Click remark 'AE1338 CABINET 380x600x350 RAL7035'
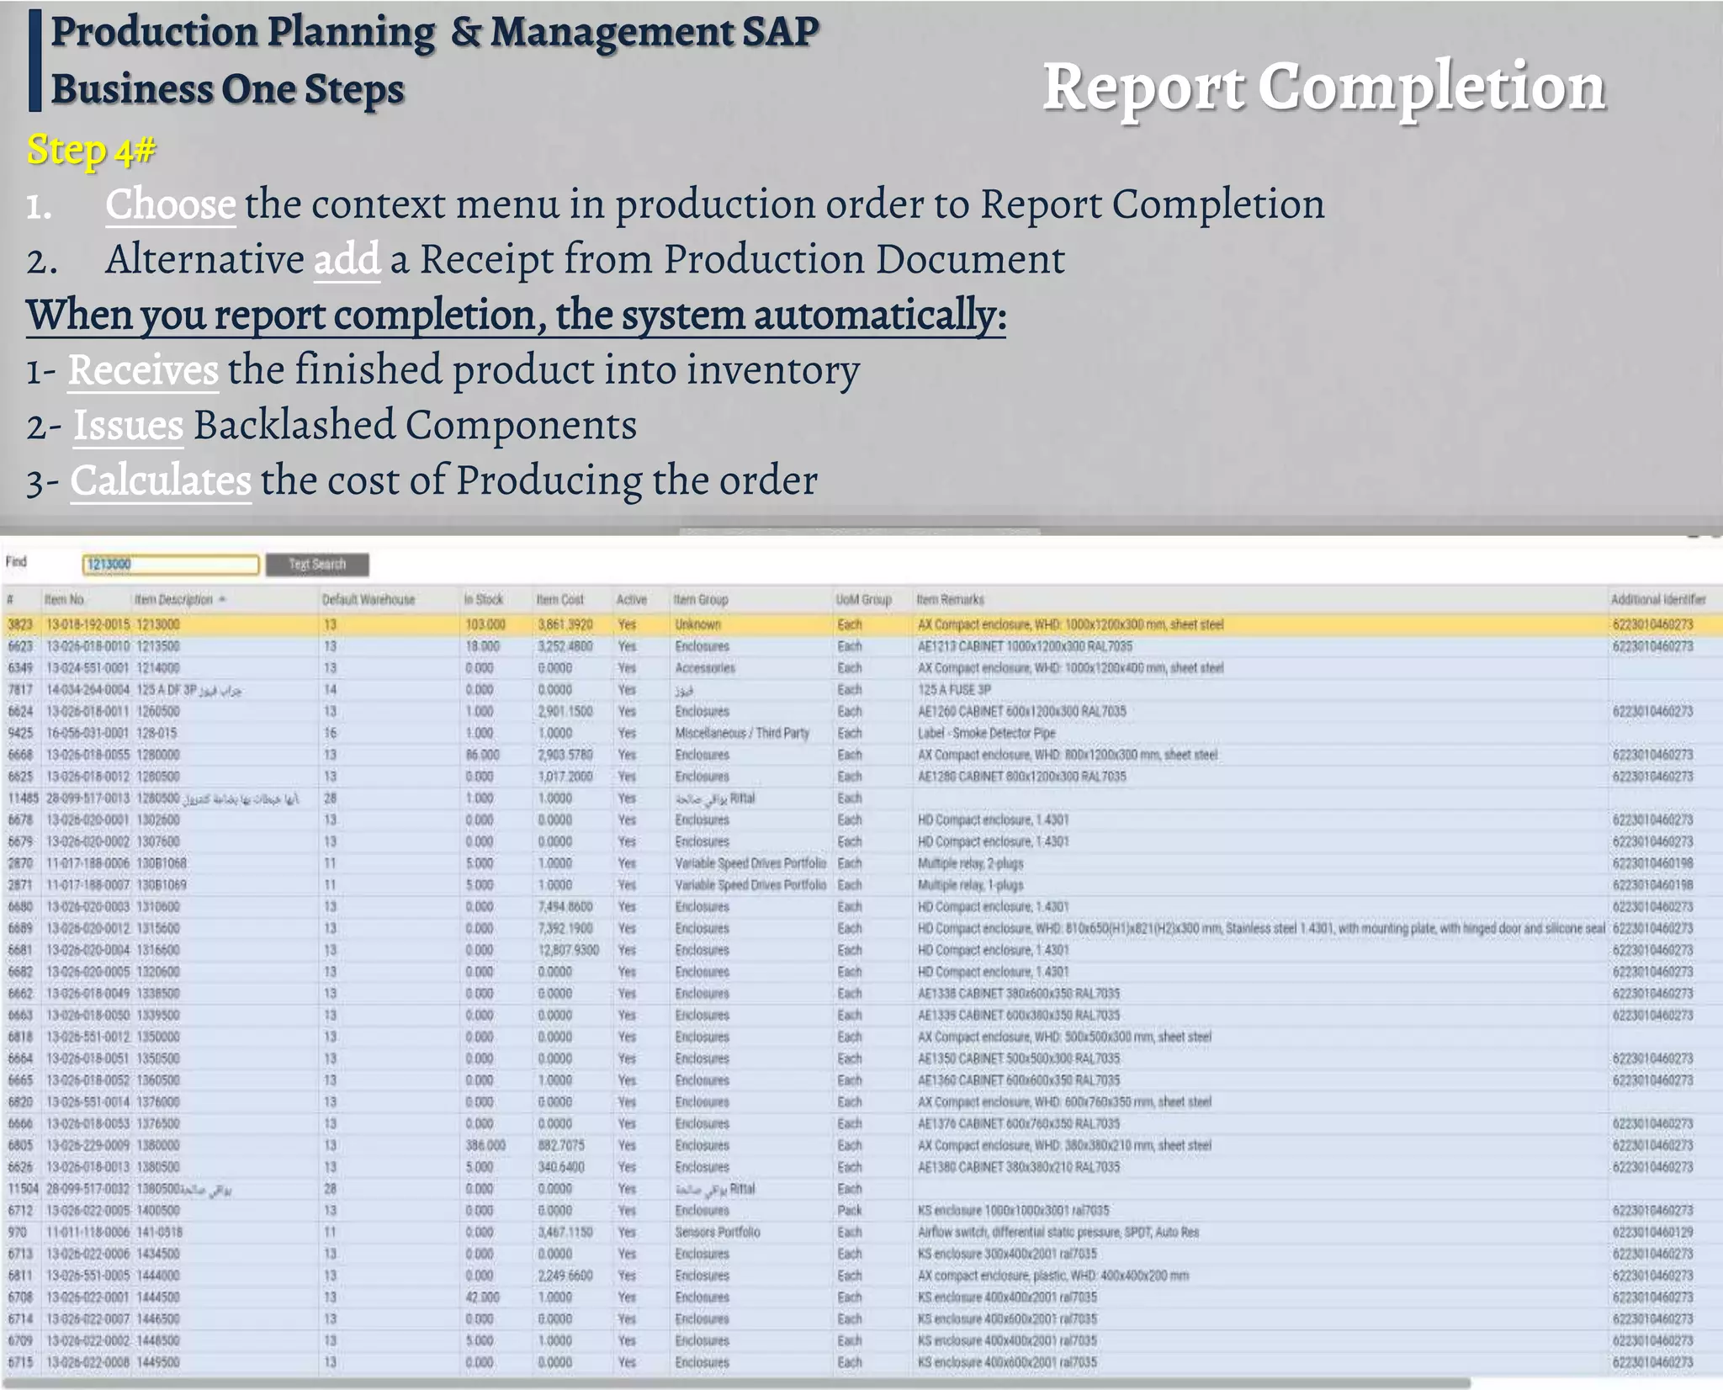This screenshot has height=1390, width=1723. (1019, 994)
